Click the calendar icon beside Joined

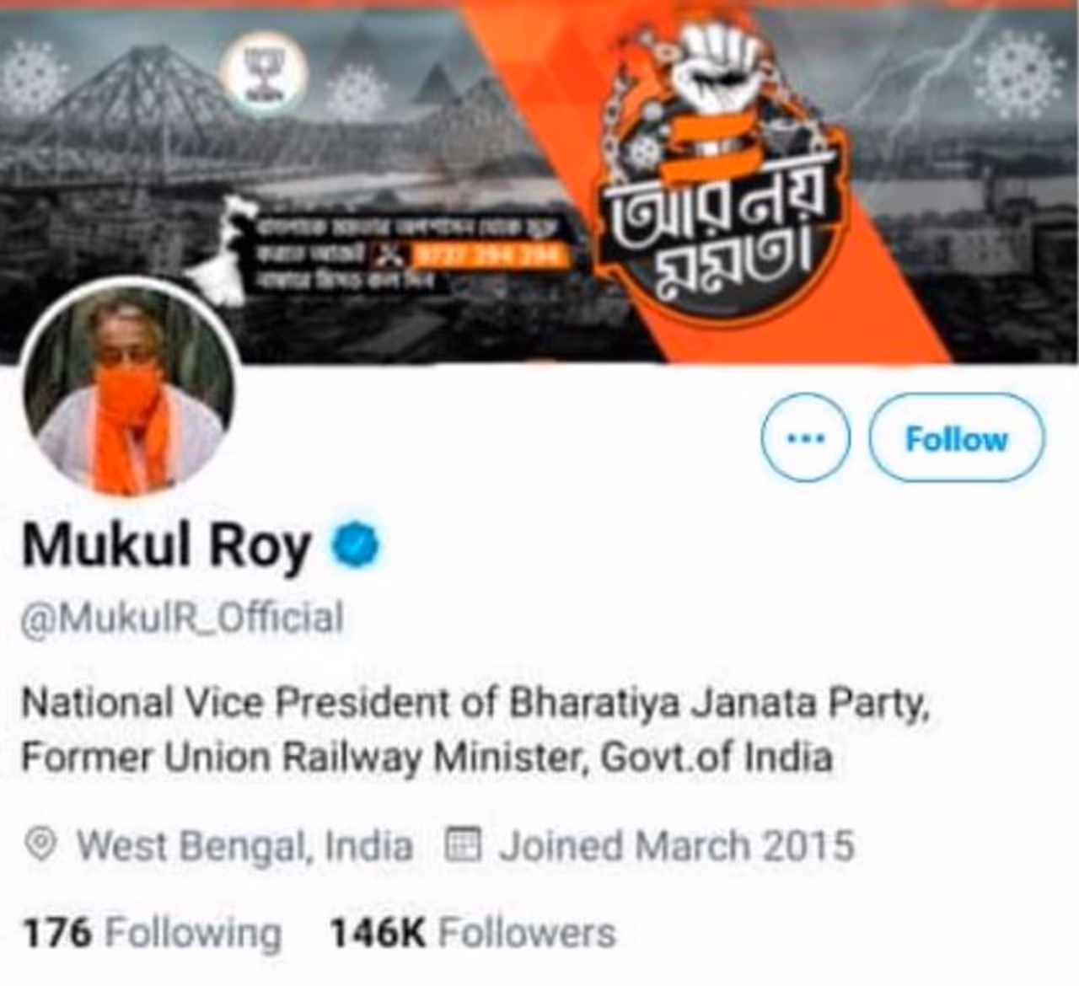[x=463, y=844]
